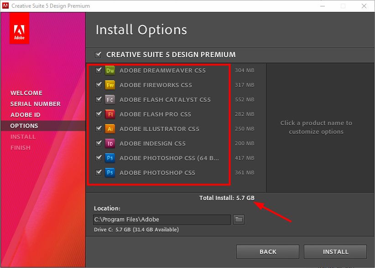375x268 pixels.
Task: Uncheck the Adobe Dreamweaver CS5 checkbox
Action: point(98,71)
